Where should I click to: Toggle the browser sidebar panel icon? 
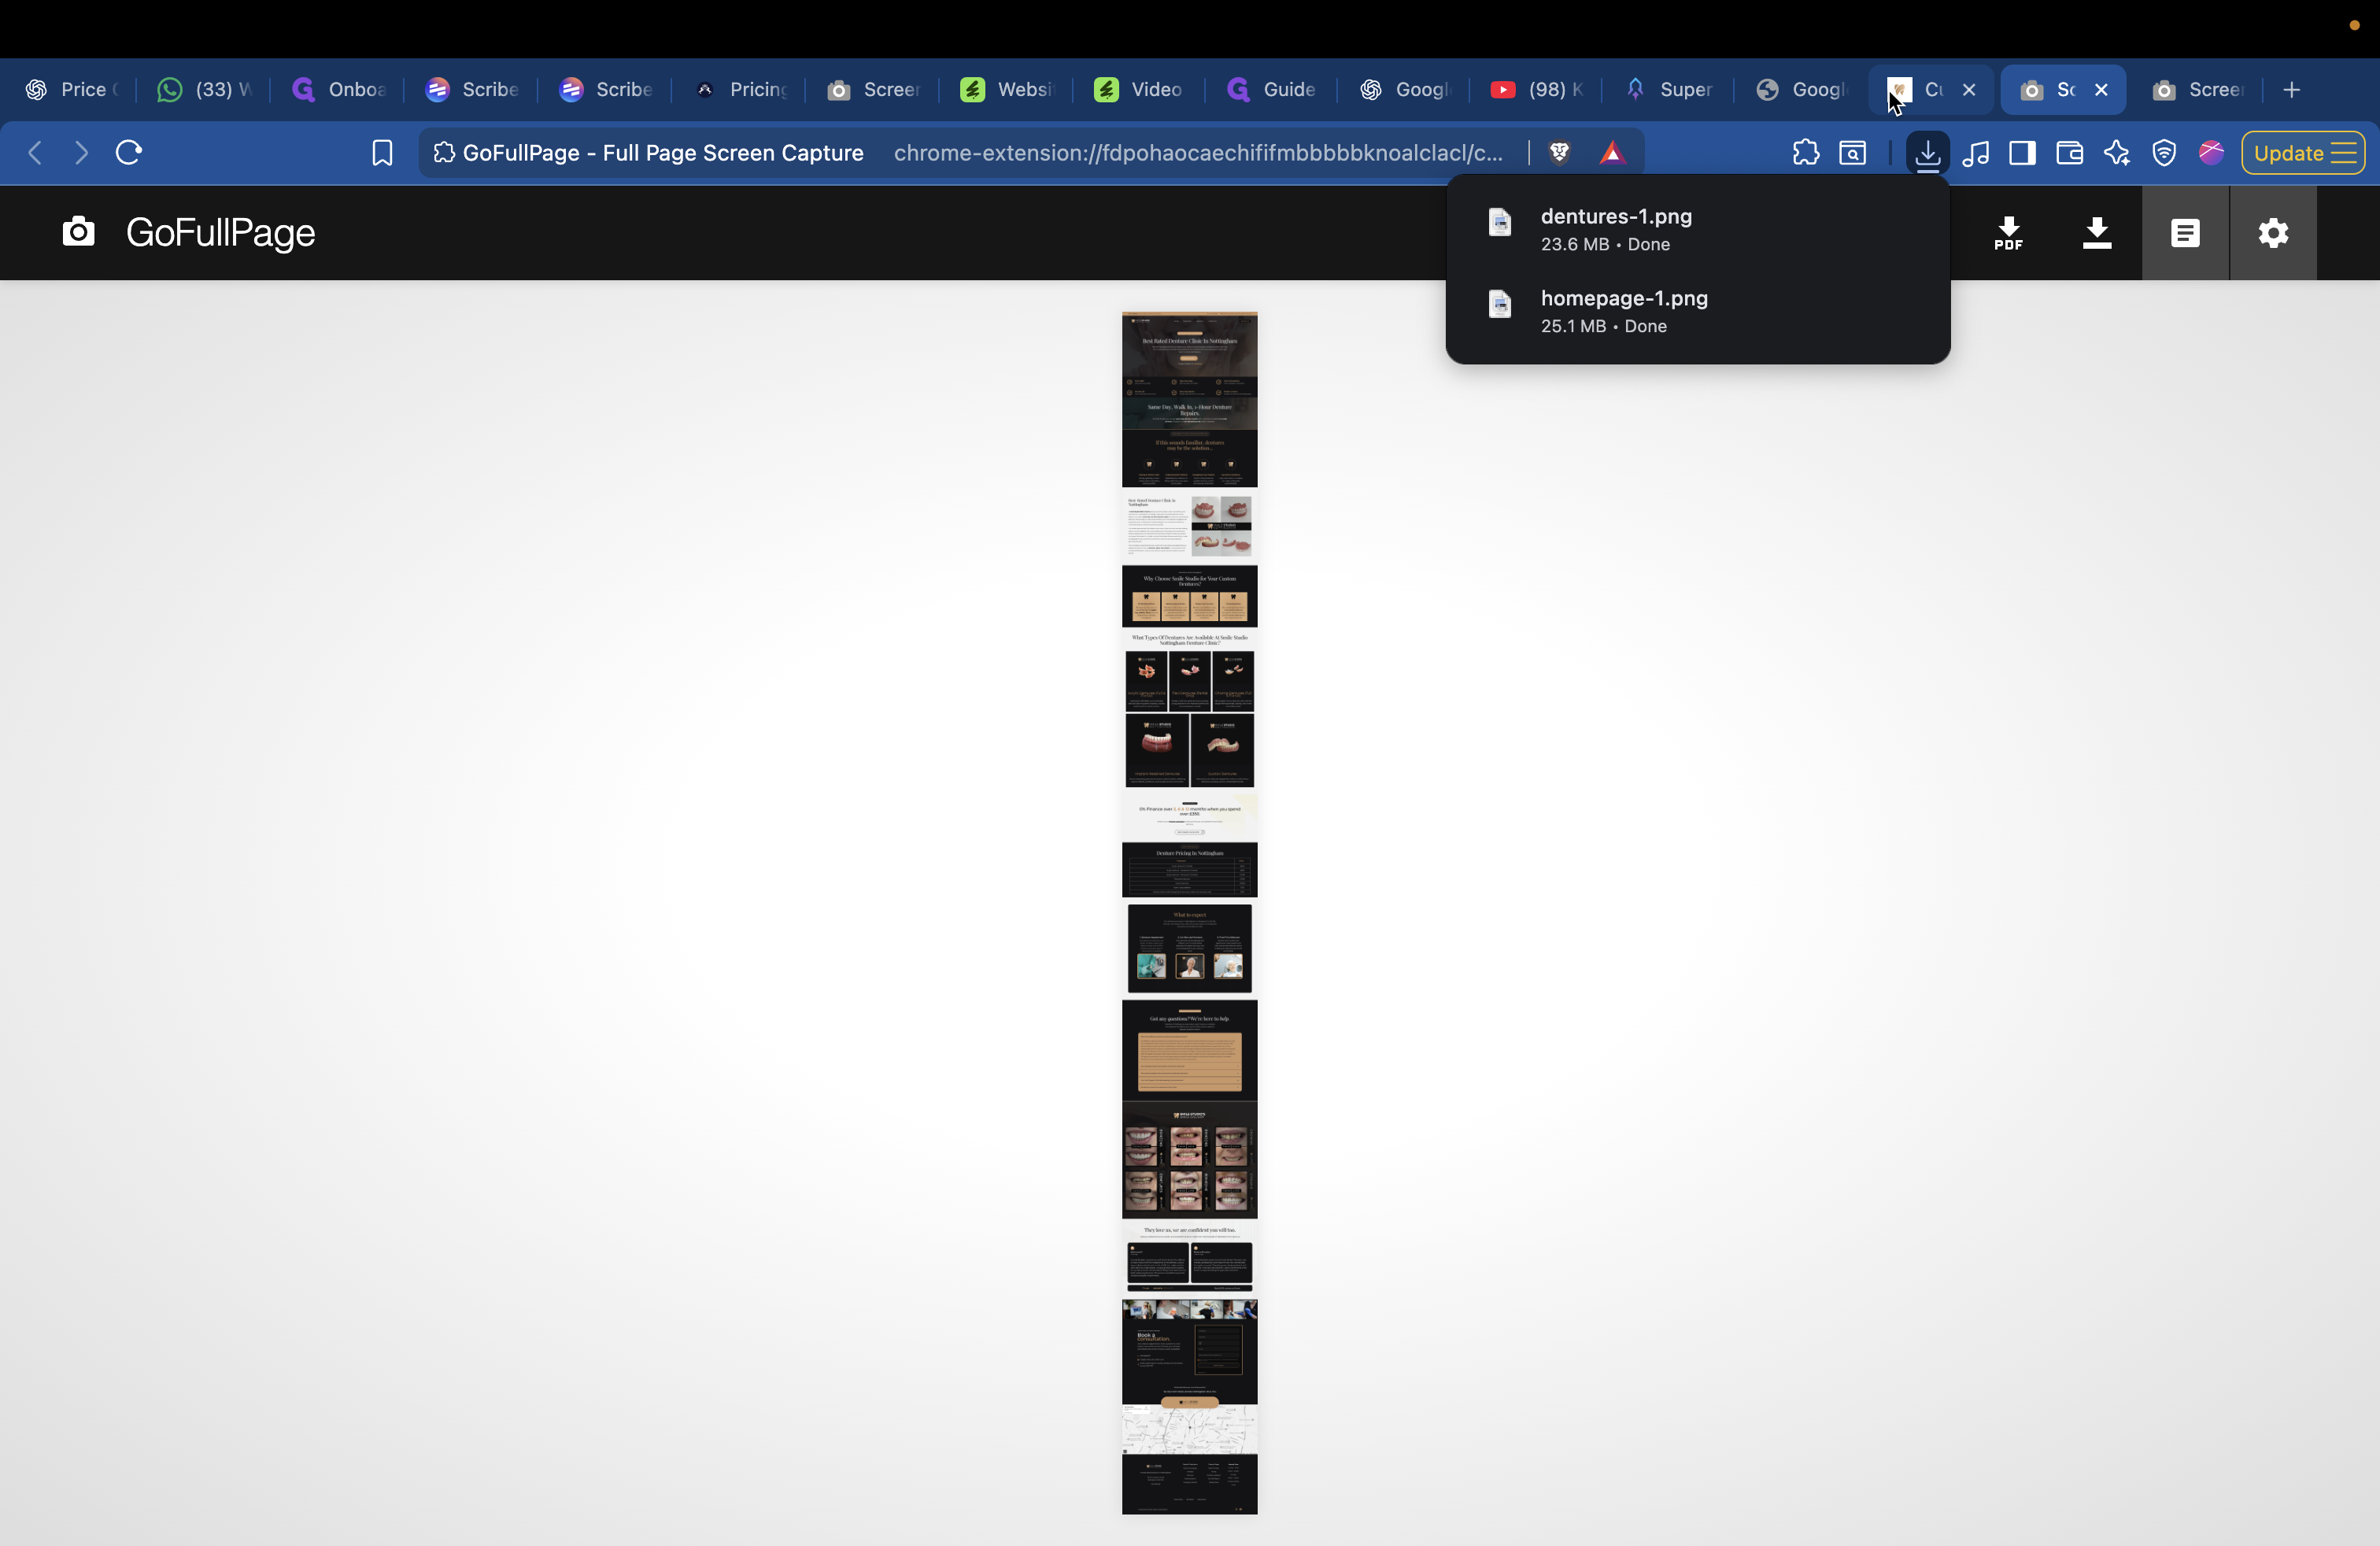click(2021, 153)
